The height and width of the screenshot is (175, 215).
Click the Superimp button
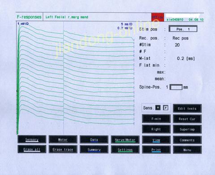click(187, 129)
